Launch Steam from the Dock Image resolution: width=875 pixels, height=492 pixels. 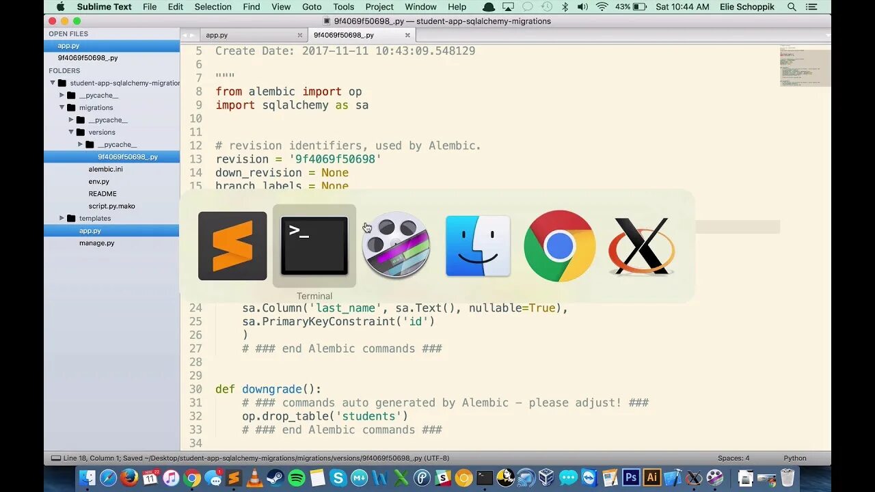(275, 478)
